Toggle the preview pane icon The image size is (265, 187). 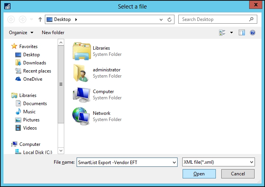242,33
